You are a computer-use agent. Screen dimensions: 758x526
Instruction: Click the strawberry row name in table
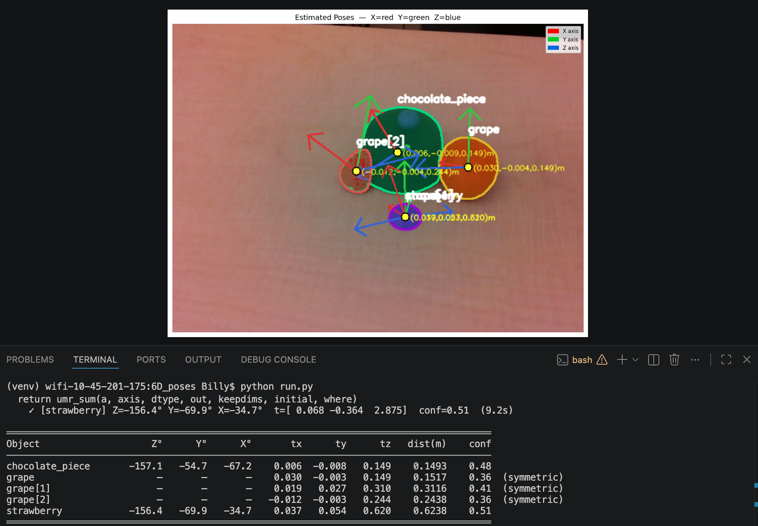(34, 511)
